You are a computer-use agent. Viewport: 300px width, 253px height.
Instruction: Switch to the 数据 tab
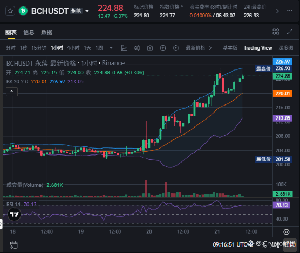[x=46, y=32]
